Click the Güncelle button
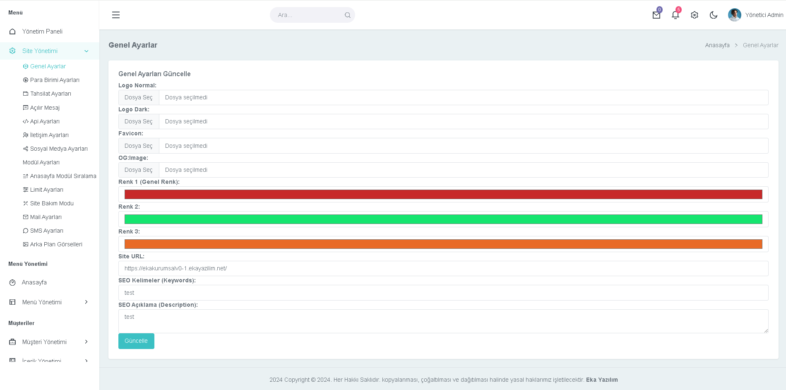 pos(136,341)
